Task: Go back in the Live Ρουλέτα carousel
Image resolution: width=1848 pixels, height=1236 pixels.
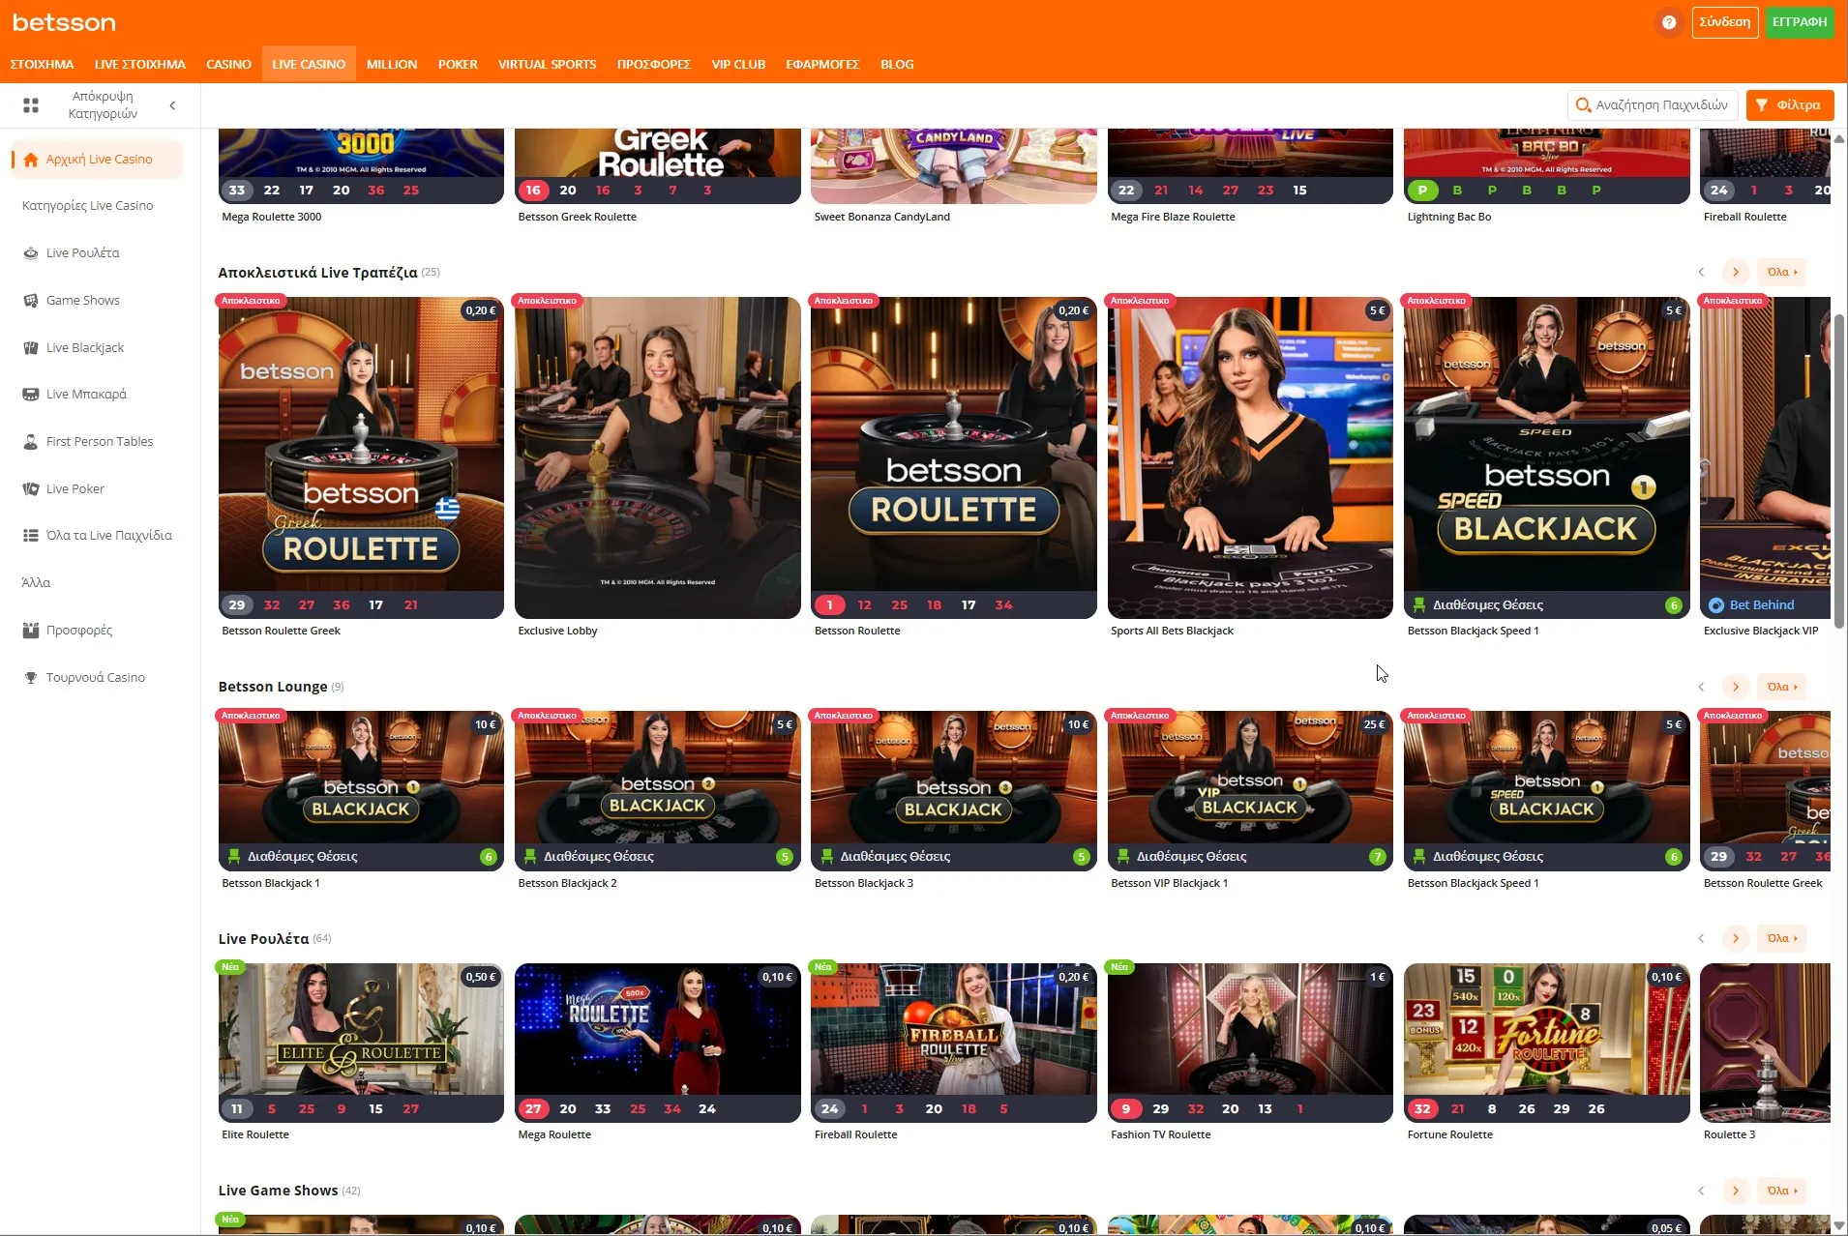Action: (1701, 938)
